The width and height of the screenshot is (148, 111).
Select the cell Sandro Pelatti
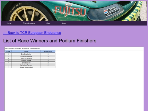coord(26,61)
